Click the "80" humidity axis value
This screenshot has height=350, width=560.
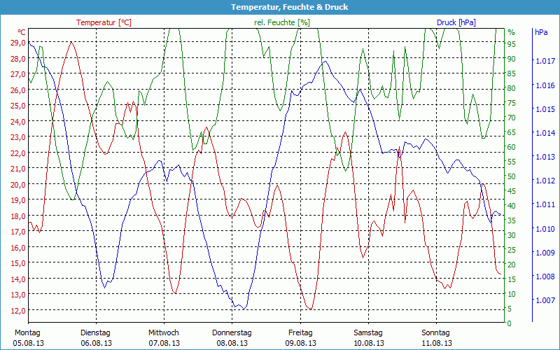tap(512, 88)
